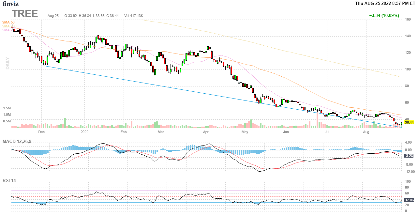
Task: Click the RSI value badge 37.06
Action: pyautogui.click(x=409, y=200)
